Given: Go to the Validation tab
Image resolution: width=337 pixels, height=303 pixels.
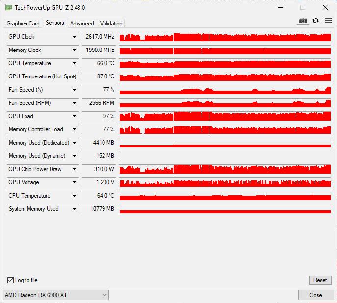Looking at the screenshot, I should point(111,24).
